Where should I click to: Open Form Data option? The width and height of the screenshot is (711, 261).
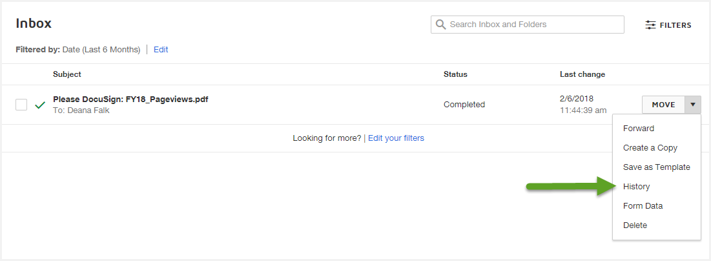click(x=643, y=206)
